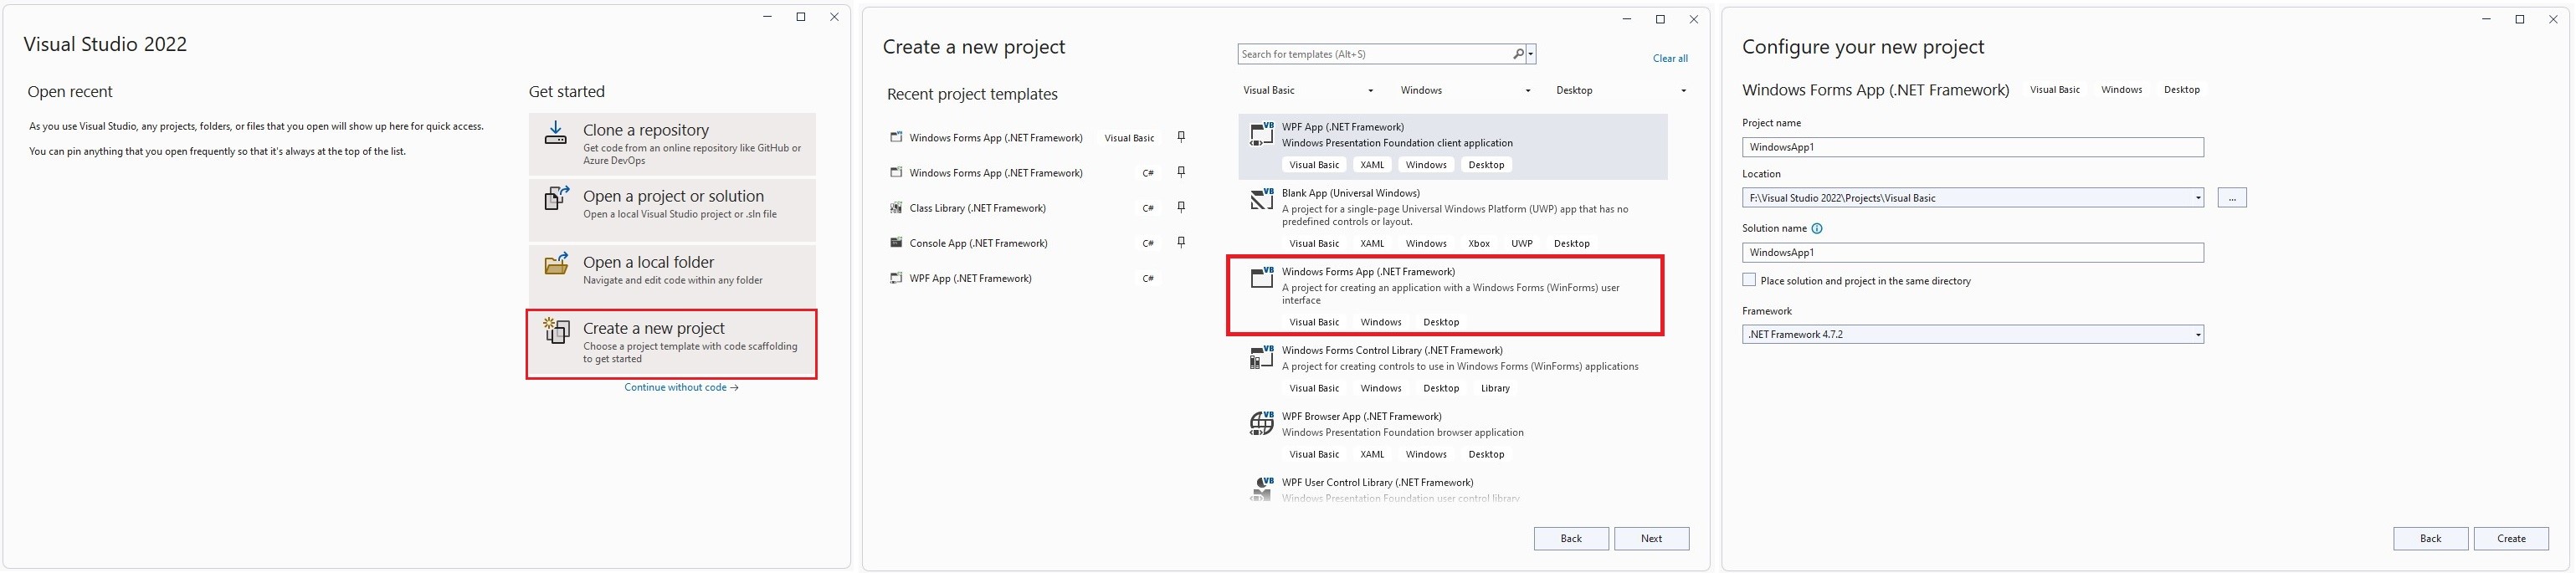Pin the Class Library (.NET Framework) recent template
The image size is (2576, 573).
point(1181,207)
